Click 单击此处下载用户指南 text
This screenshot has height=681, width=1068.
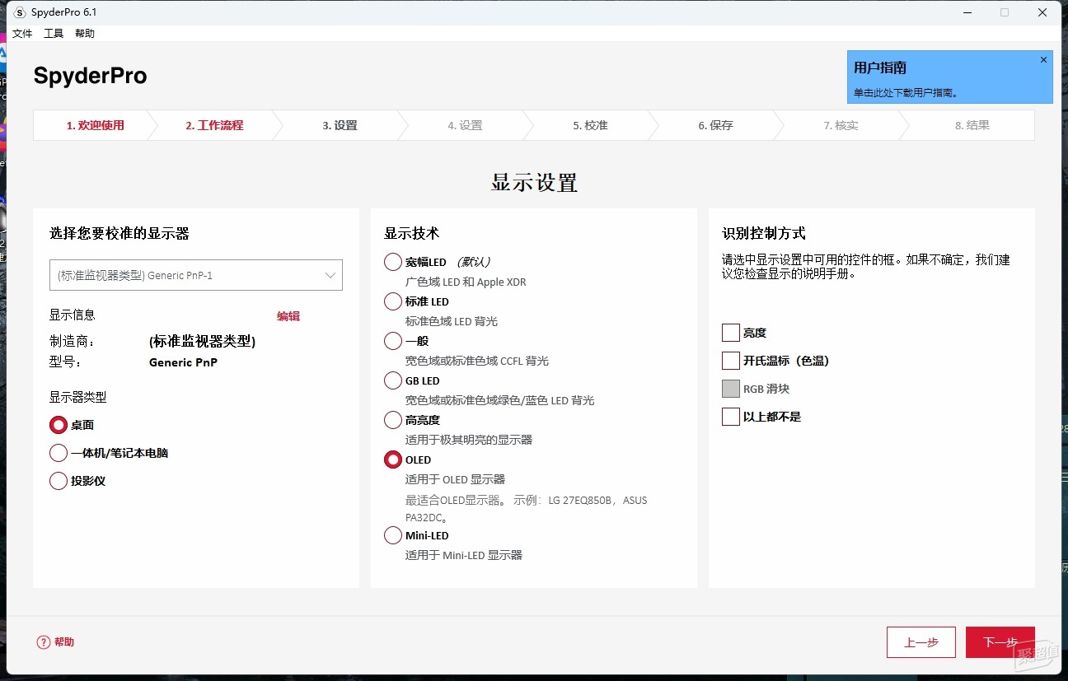tap(906, 93)
